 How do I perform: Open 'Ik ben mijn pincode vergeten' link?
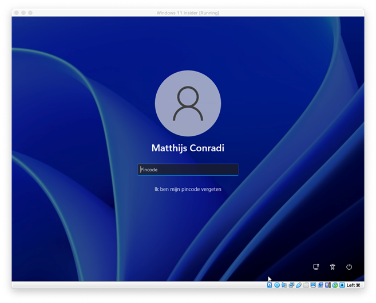[188, 189]
